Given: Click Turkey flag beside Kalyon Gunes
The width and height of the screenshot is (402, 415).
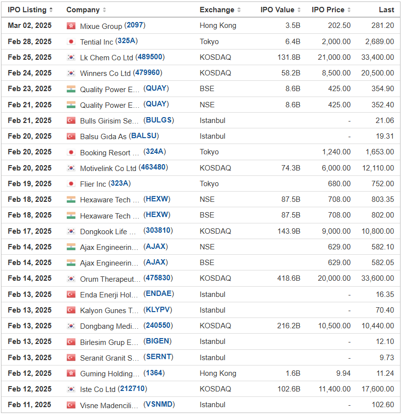Looking at the screenshot, I should (x=71, y=310).
